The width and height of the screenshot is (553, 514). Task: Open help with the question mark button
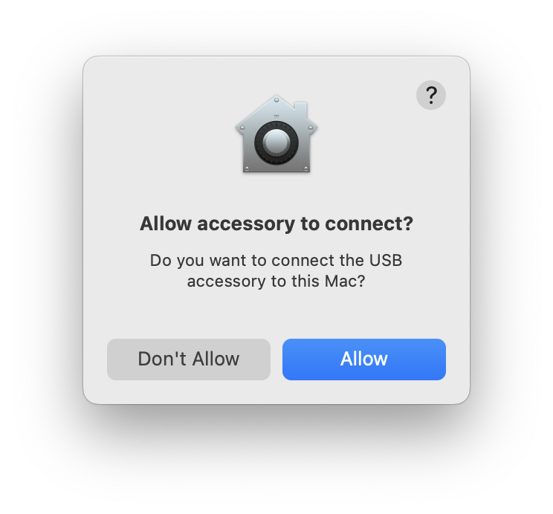[430, 95]
